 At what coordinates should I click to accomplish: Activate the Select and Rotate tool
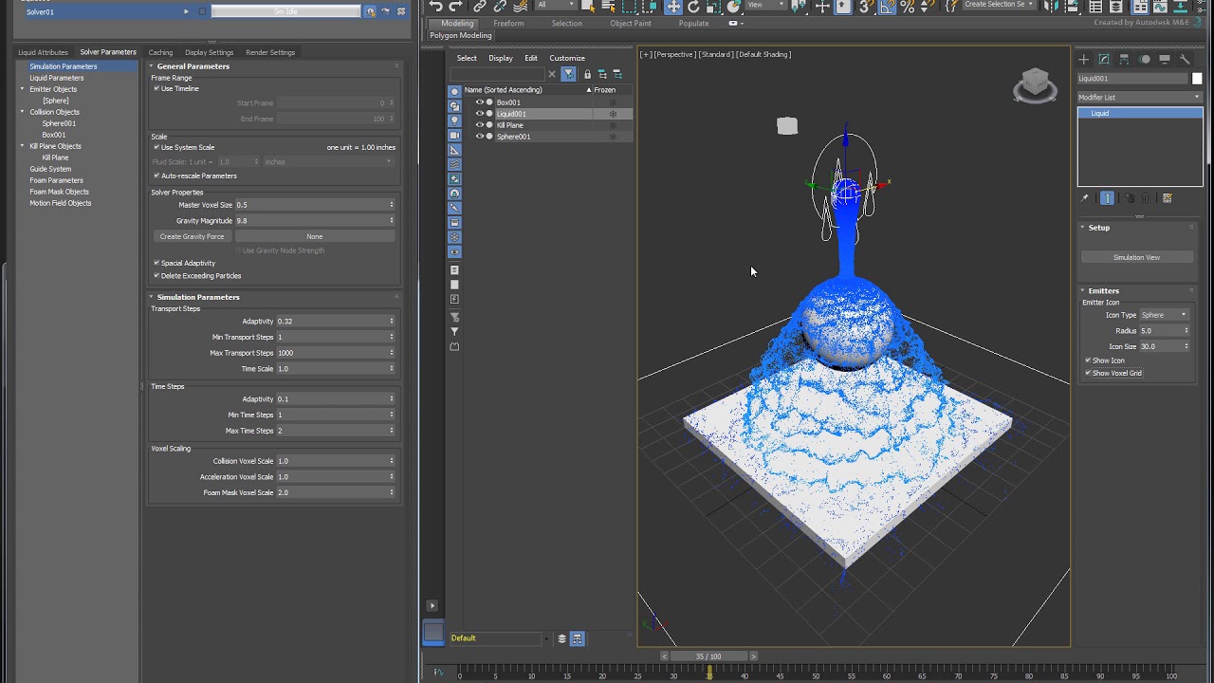click(693, 6)
